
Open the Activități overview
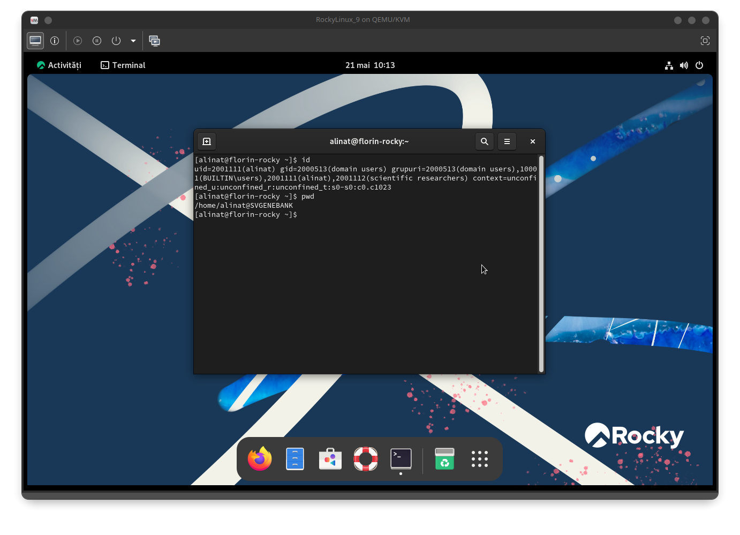point(59,65)
